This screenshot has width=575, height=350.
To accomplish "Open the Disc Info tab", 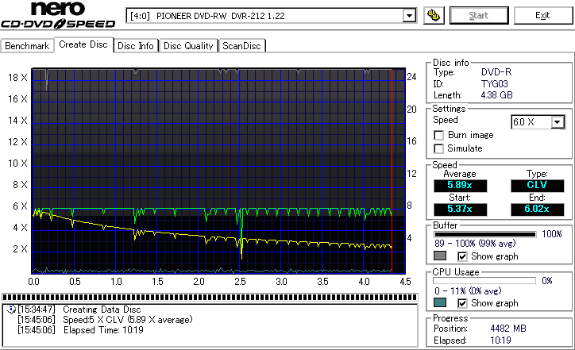I will 136,46.
